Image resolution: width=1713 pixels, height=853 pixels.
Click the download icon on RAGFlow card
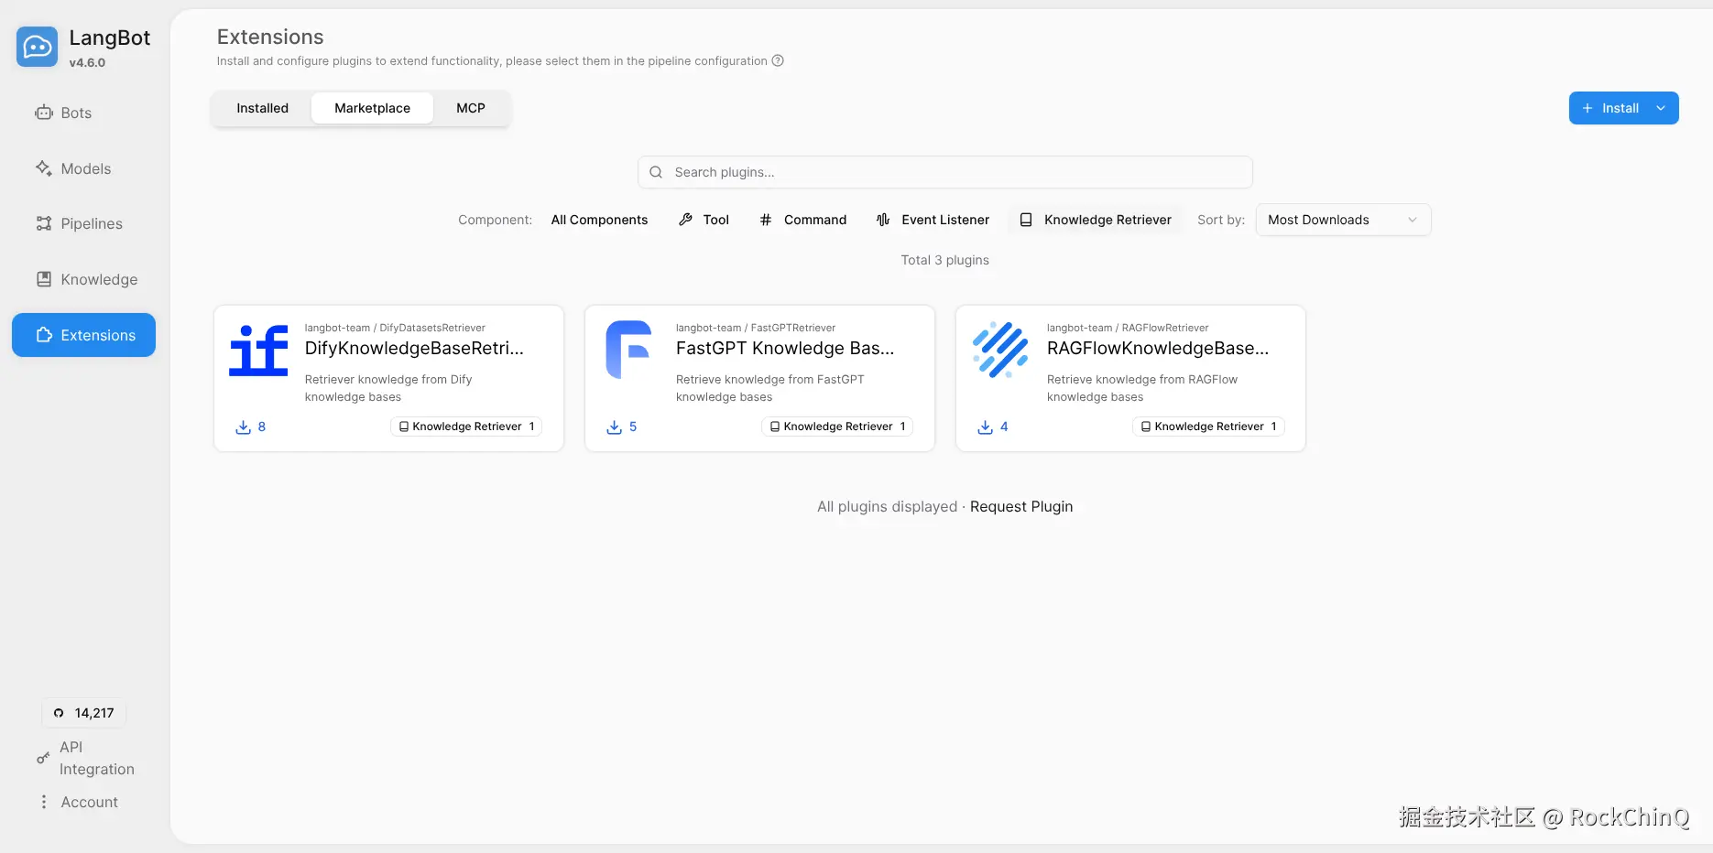coord(985,426)
